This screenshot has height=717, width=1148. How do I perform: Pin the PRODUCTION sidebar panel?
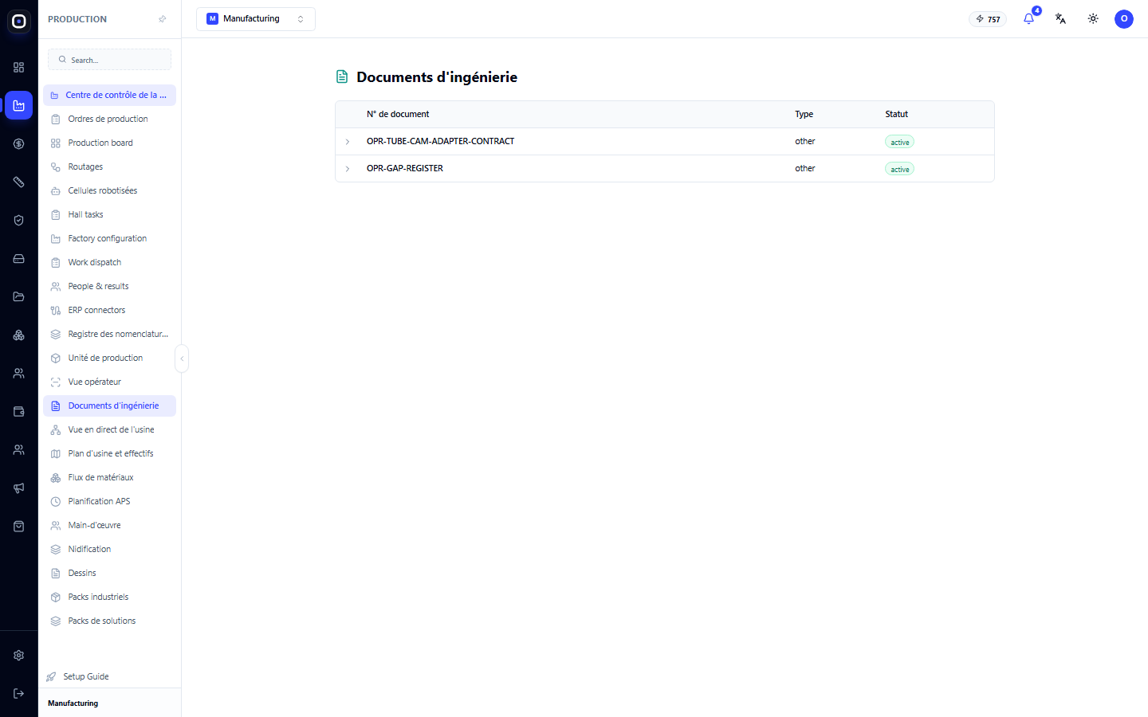point(163,19)
